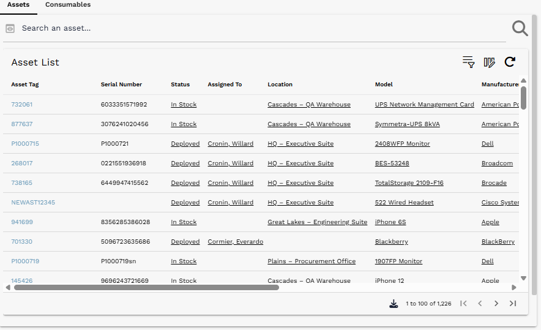Click the horizontal scroll right arrow
The image size is (541, 330).
(513, 288)
